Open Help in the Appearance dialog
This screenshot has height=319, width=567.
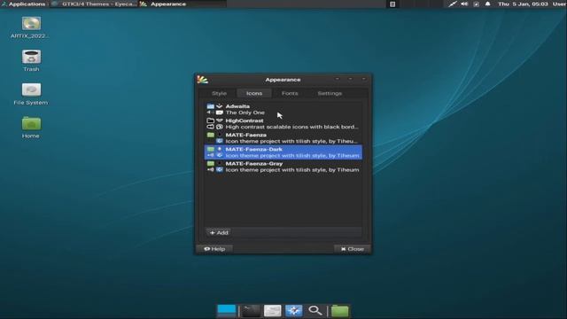click(x=214, y=249)
